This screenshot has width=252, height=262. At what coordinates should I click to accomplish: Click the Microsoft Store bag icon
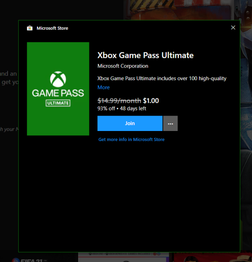30,28
